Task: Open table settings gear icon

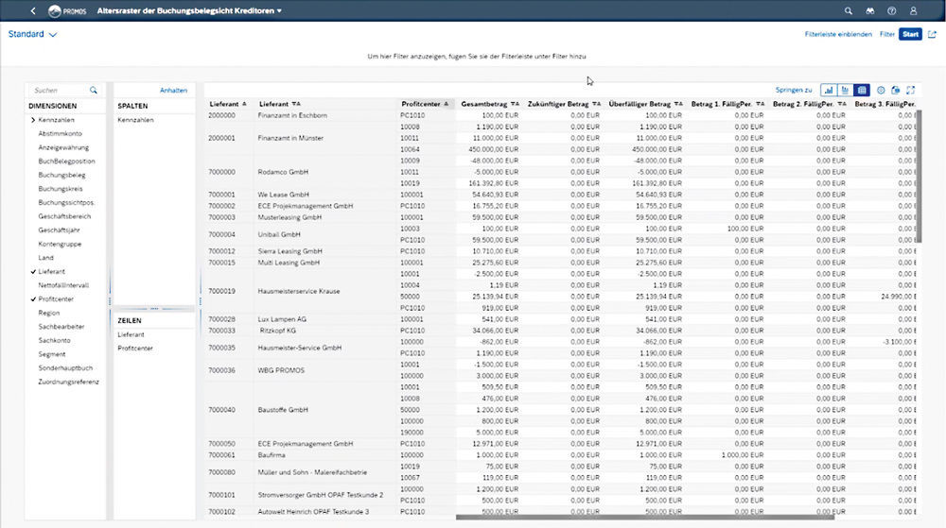Action: pos(881,90)
